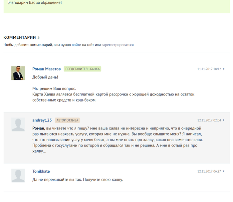
Task: Click the 12.11.2017 02:04 comment timestamp
Action: point(209,120)
